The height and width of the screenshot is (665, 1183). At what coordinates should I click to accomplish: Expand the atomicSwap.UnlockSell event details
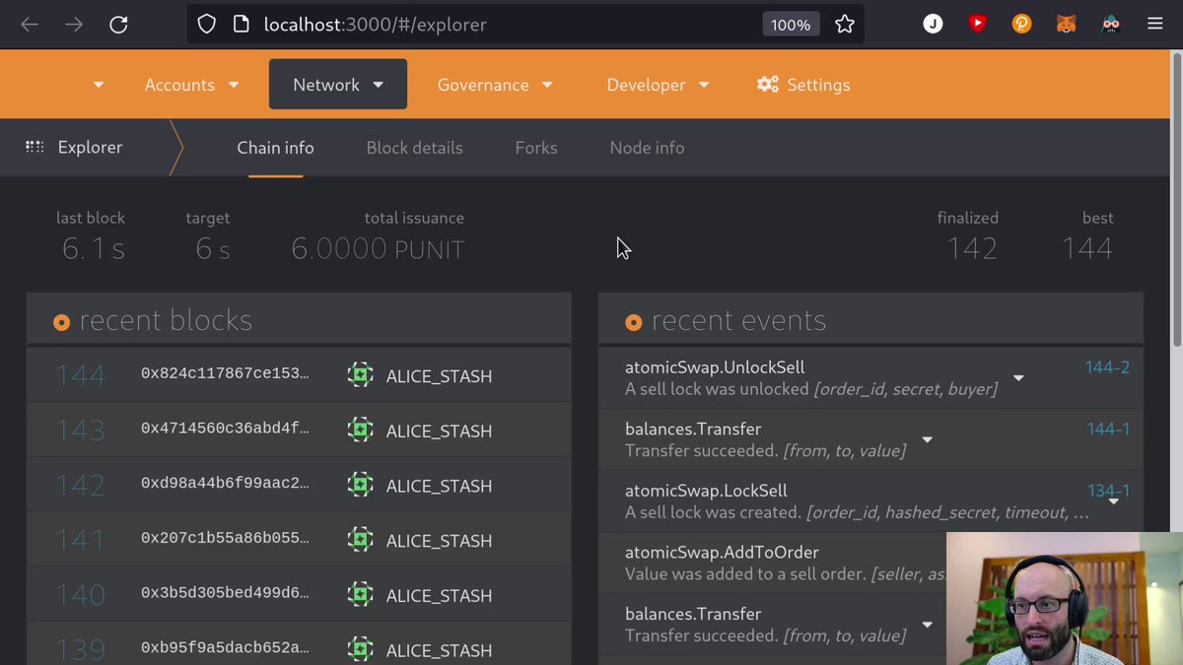1018,378
